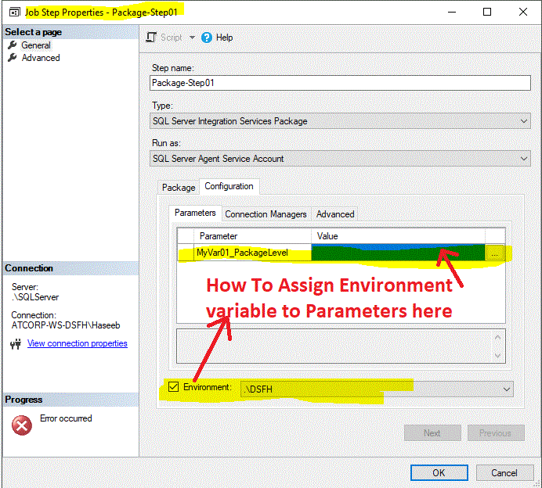Viewport: 542px width, 488px height.
Task: Toggle the Environment checkbox
Action: click(x=174, y=387)
